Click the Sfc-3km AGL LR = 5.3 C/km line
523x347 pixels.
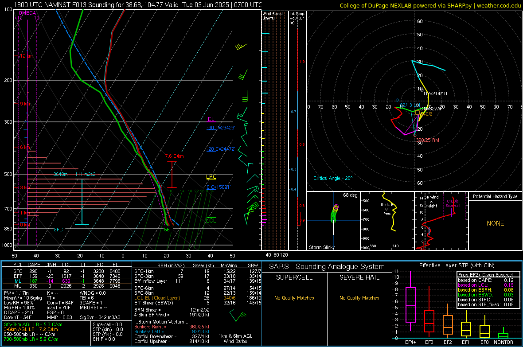click(33, 324)
